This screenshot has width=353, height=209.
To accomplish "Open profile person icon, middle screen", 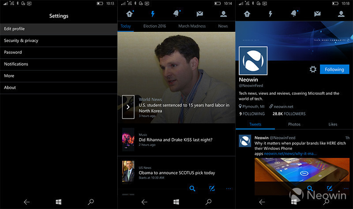I will pos(223,14).
